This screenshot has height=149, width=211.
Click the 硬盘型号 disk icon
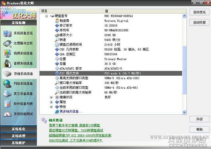[x=52, y=16]
